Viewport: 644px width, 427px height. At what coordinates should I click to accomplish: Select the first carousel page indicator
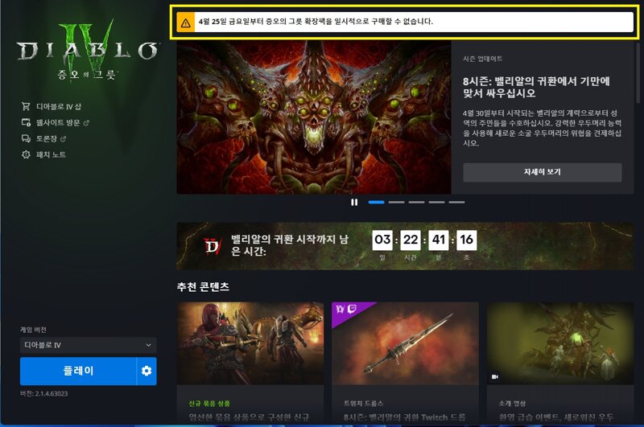coord(376,202)
